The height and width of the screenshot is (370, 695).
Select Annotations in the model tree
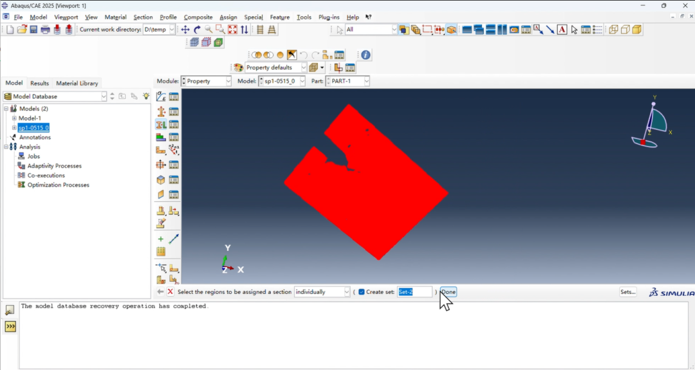[x=35, y=137]
